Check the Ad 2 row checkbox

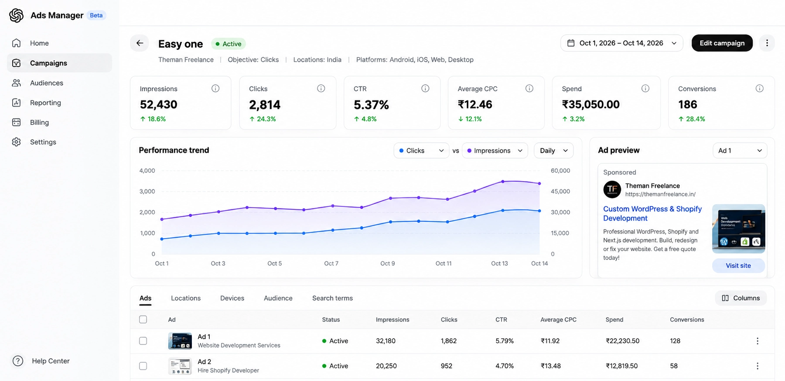click(x=143, y=366)
